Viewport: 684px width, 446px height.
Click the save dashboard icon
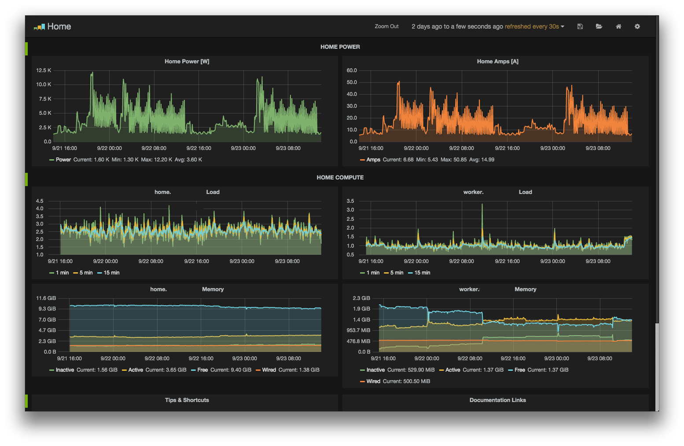click(x=580, y=26)
